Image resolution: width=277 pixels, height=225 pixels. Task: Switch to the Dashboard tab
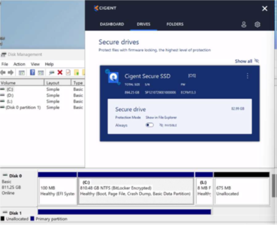point(112,24)
